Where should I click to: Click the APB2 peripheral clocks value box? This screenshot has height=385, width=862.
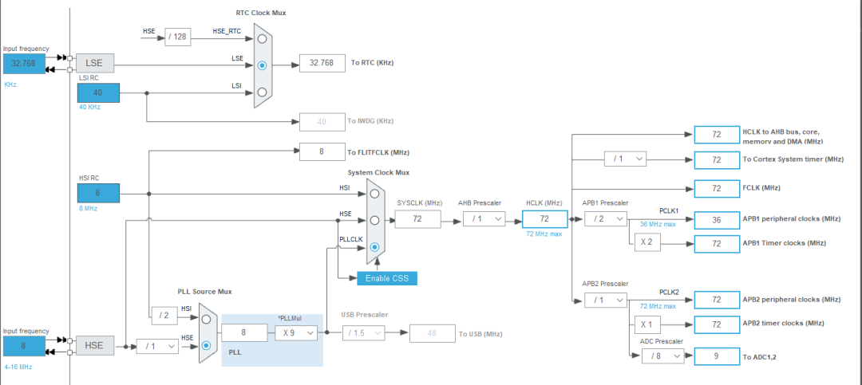pyautogui.click(x=717, y=300)
